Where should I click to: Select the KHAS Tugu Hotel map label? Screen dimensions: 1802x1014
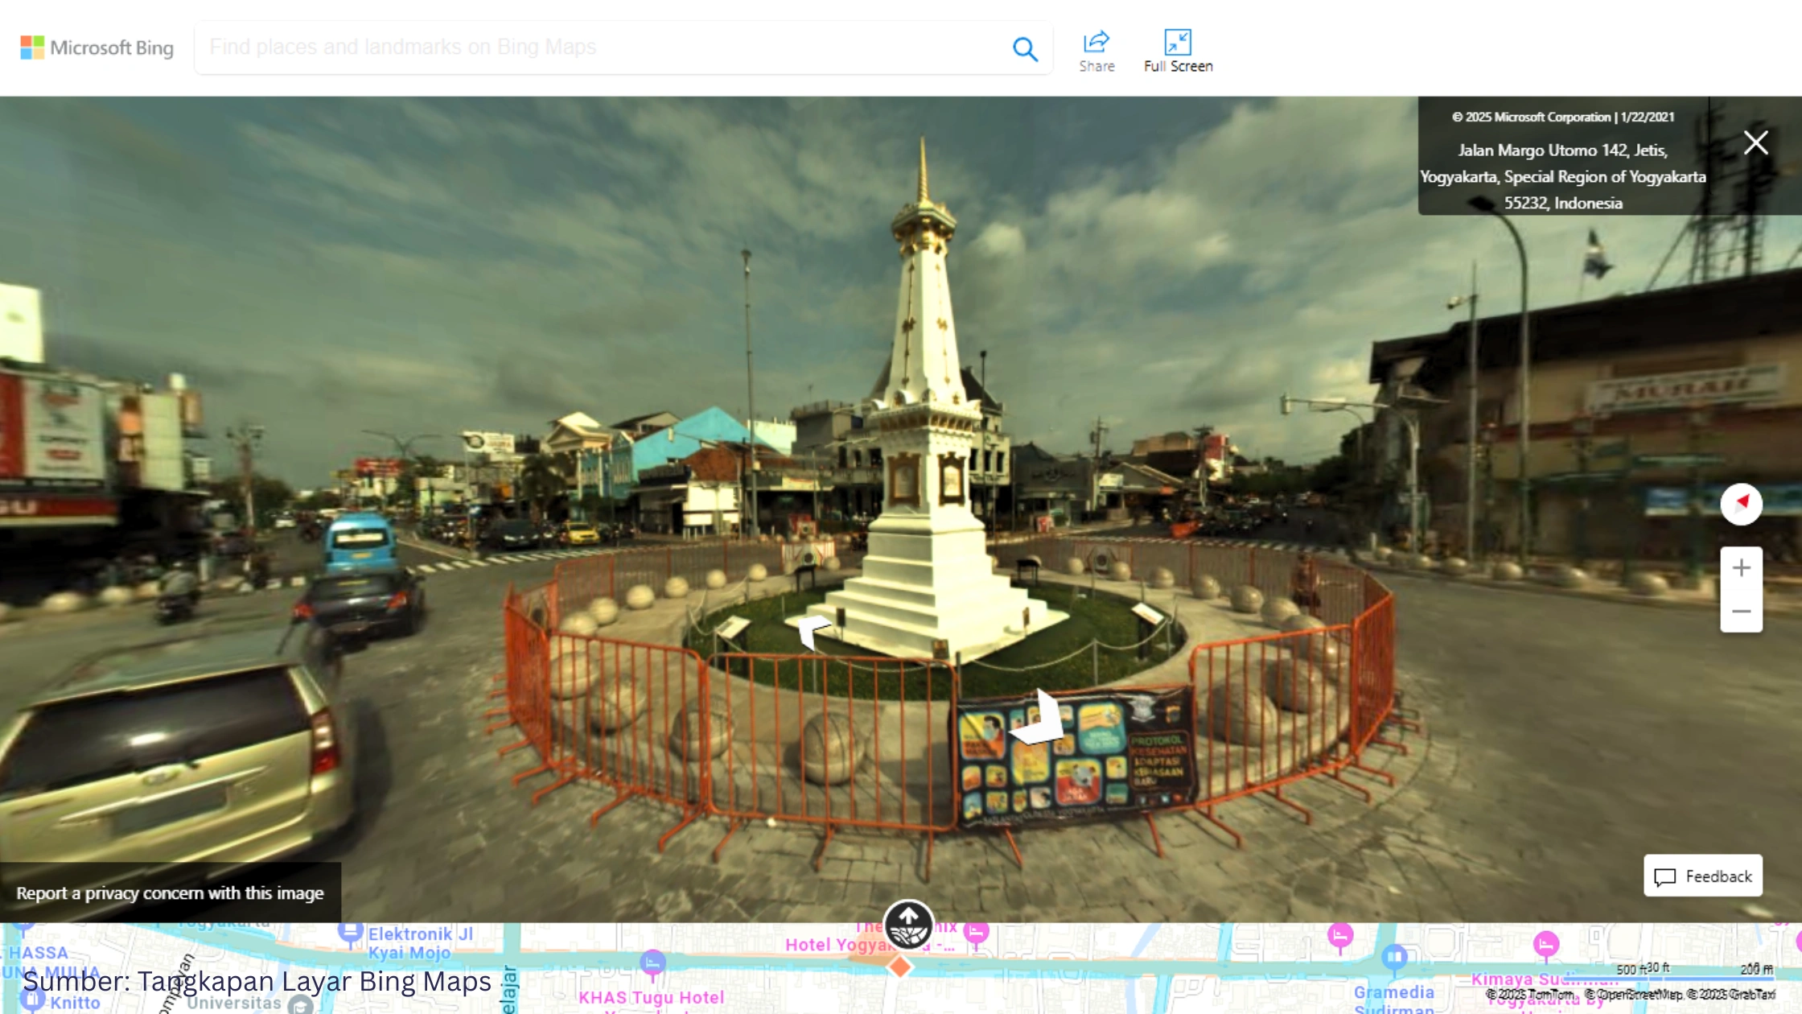[x=653, y=998]
